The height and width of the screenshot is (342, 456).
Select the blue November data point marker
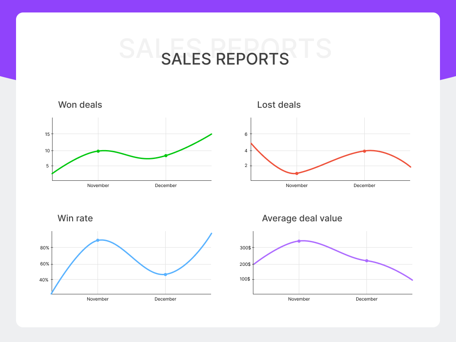pyautogui.click(x=98, y=240)
